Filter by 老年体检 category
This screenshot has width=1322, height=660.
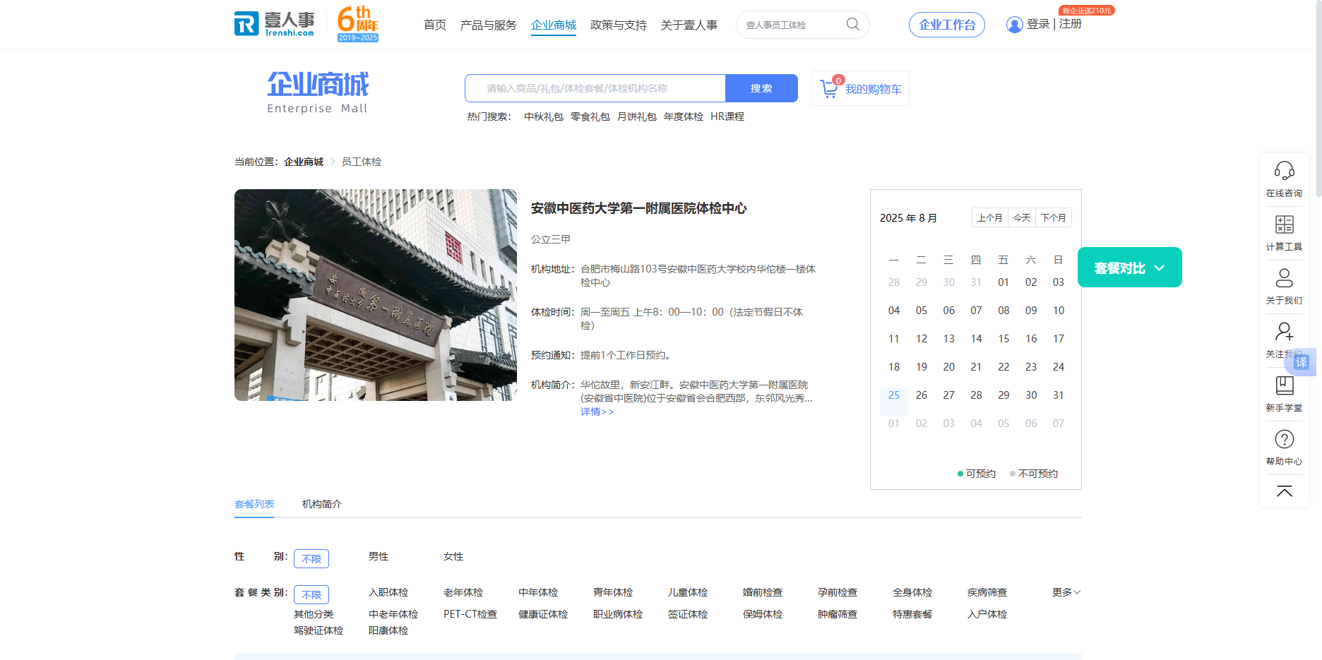463,592
